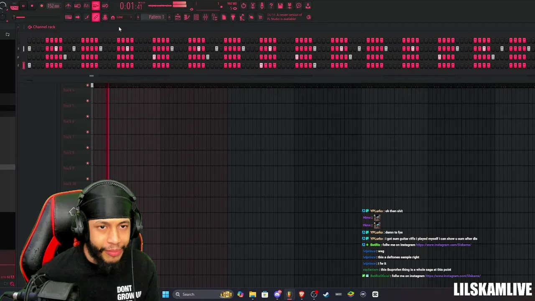535x301 pixels.
Task: Open the Piano roll icon
Action: (187, 17)
